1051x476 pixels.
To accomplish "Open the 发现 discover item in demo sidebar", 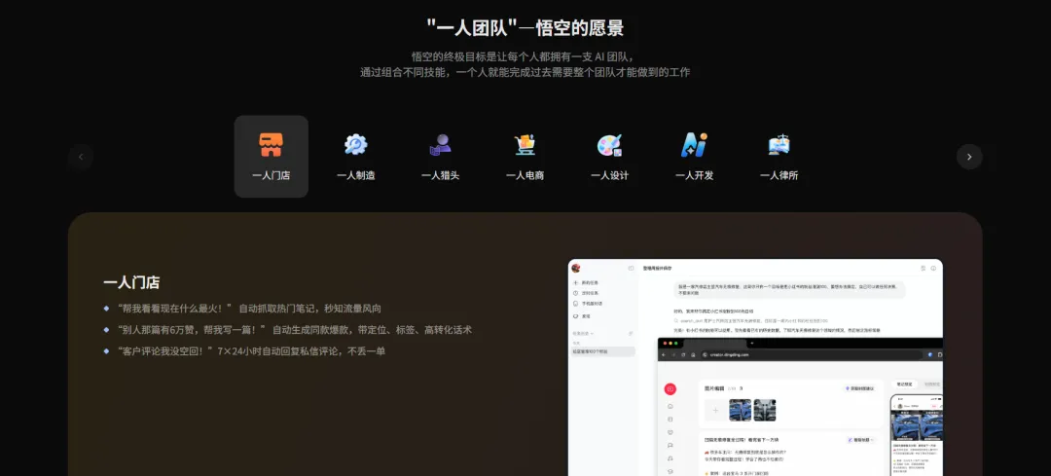I will click(x=581, y=315).
